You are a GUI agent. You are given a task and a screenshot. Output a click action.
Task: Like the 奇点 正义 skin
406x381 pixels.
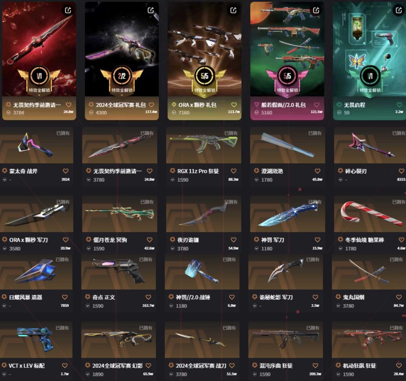coord(148,297)
